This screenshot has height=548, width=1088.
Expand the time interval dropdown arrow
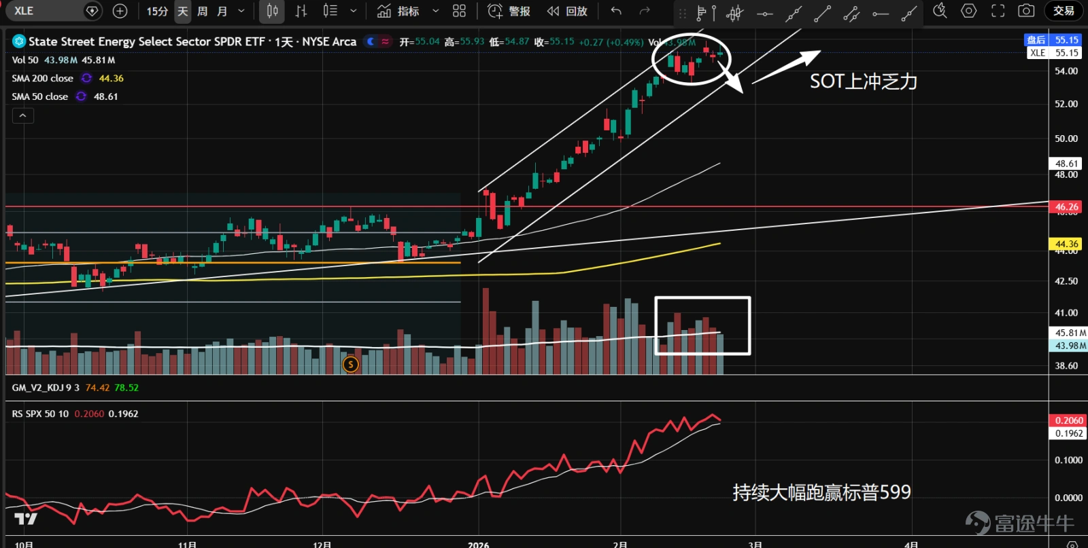(x=241, y=11)
